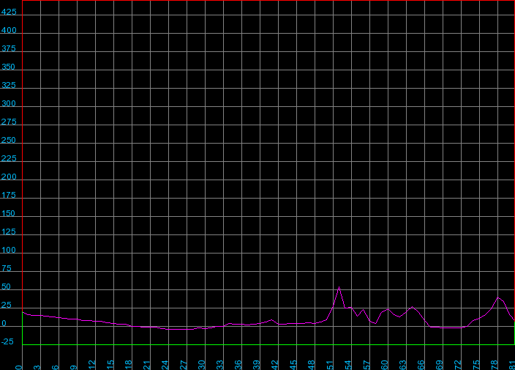Click the 15 horizontal axis label

tap(110, 365)
